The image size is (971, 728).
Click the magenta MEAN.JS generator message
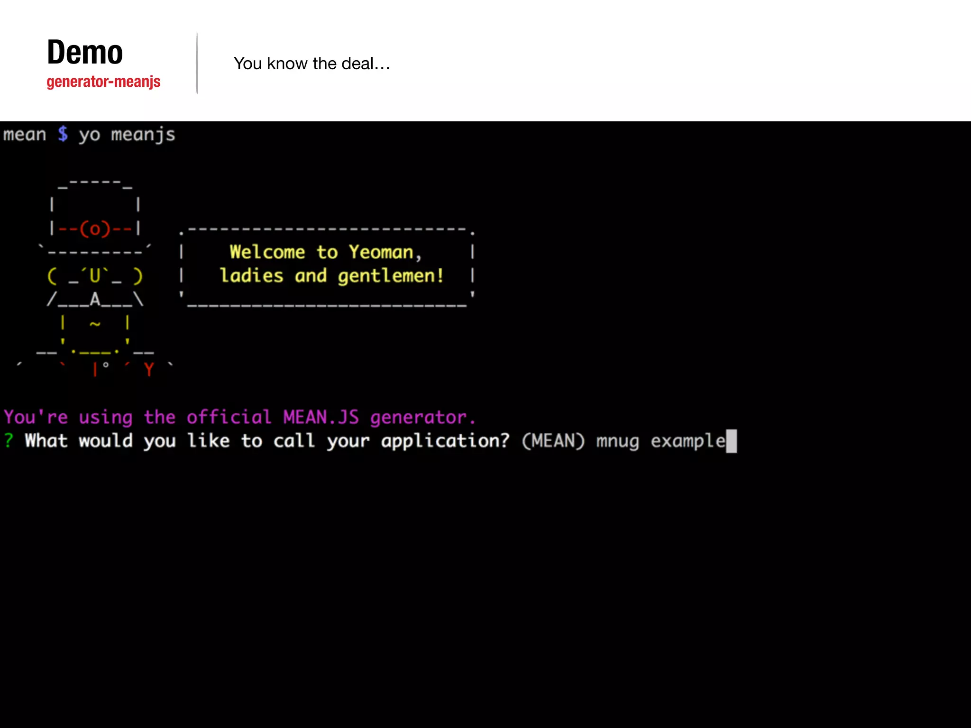(x=239, y=417)
